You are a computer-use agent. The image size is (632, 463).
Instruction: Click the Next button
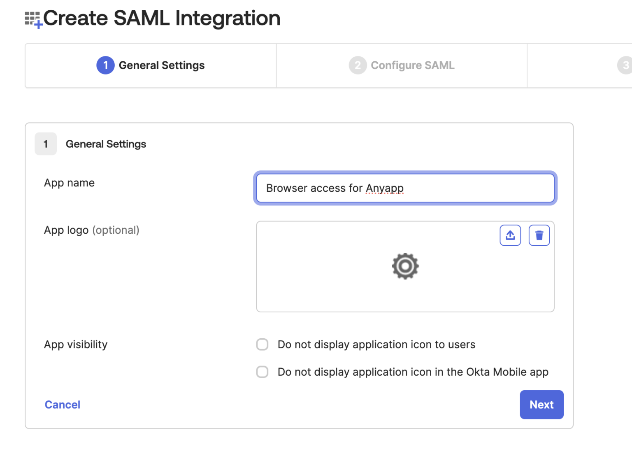[541, 405]
